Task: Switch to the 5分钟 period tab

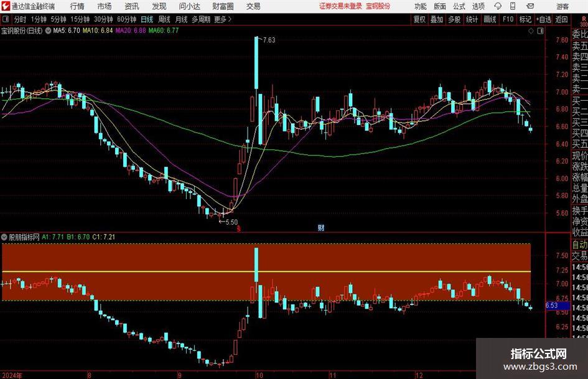Action: pos(58,19)
